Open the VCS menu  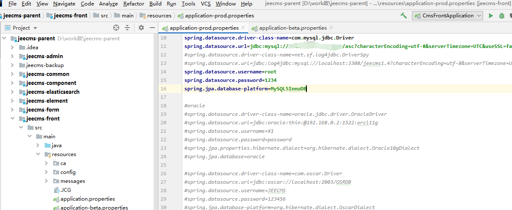click(x=206, y=4)
